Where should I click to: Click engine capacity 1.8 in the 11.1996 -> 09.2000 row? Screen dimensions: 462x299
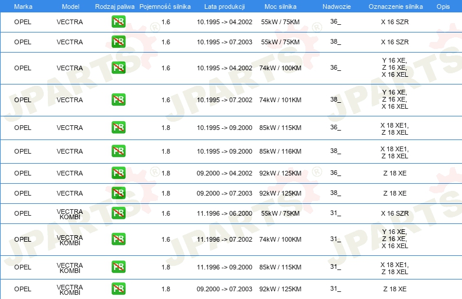click(166, 267)
